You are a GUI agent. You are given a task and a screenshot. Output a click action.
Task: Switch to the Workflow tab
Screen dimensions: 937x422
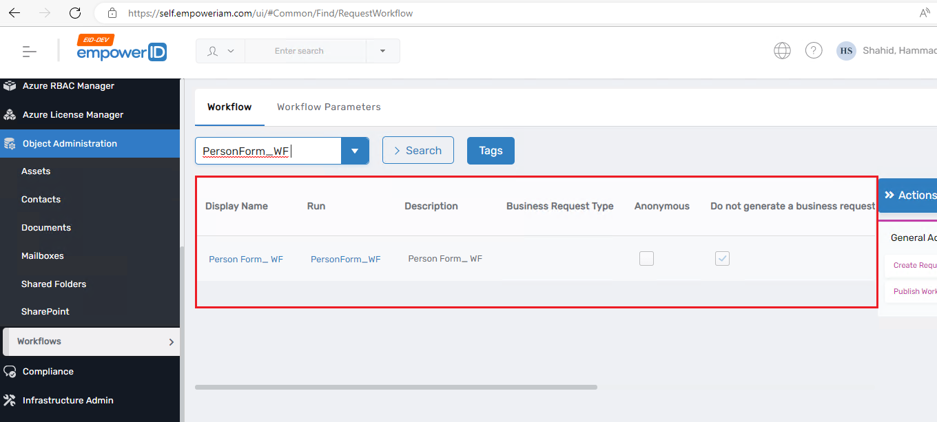click(x=229, y=107)
